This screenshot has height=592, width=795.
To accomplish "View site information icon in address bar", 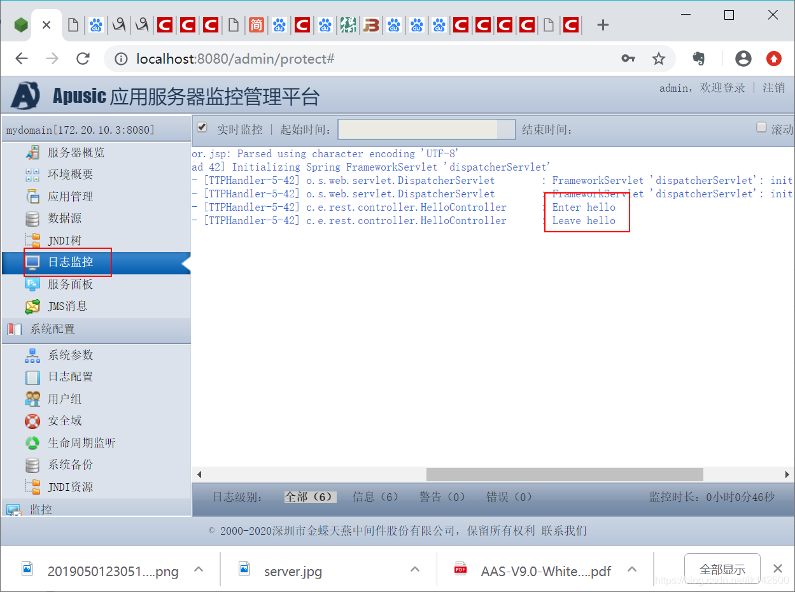I will pos(121,59).
